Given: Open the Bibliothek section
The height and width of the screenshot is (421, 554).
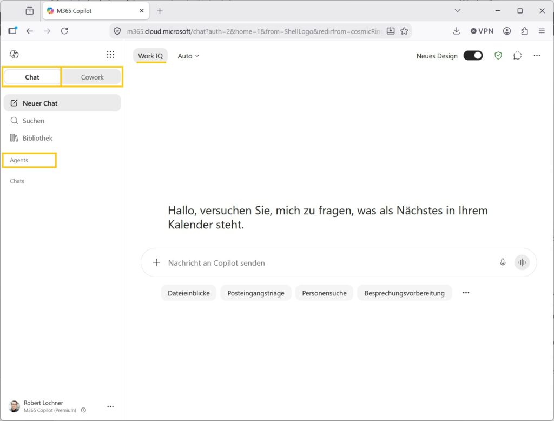Looking at the screenshot, I should pyautogui.click(x=62, y=138).
